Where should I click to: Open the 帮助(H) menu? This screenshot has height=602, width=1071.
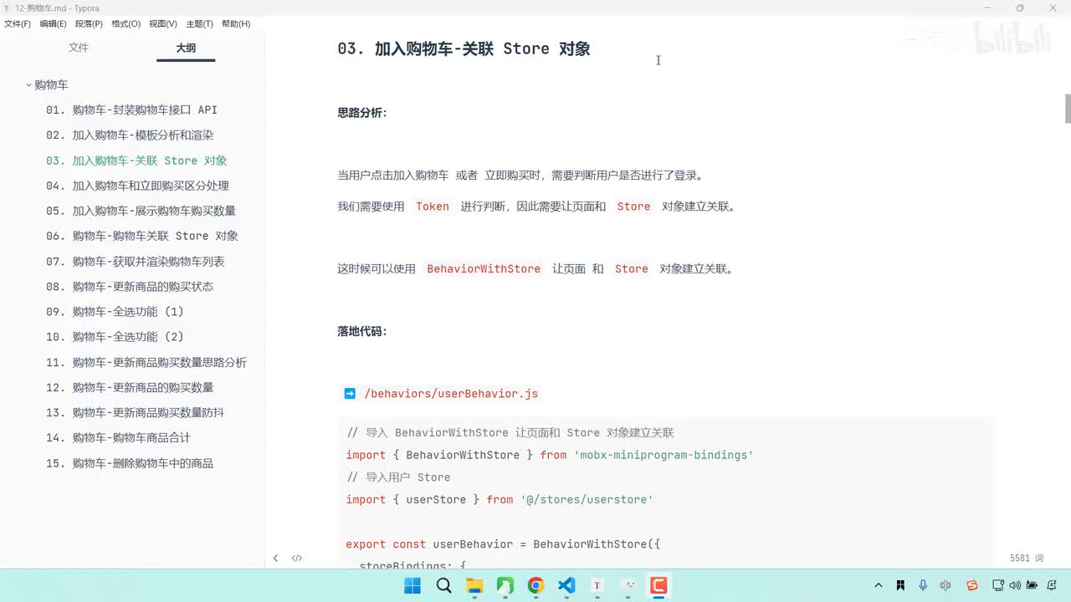pyautogui.click(x=236, y=24)
